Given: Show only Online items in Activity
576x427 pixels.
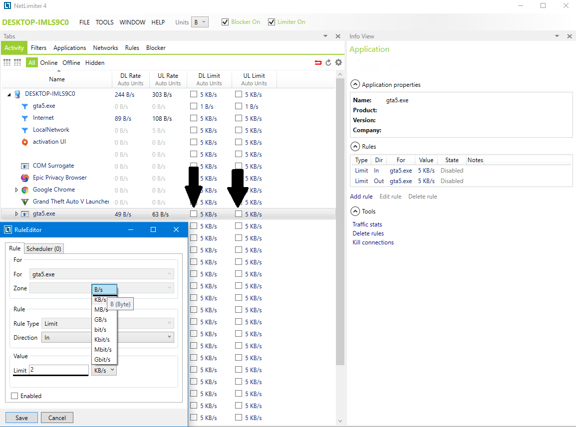Looking at the screenshot, I should [x=49, y=63].
